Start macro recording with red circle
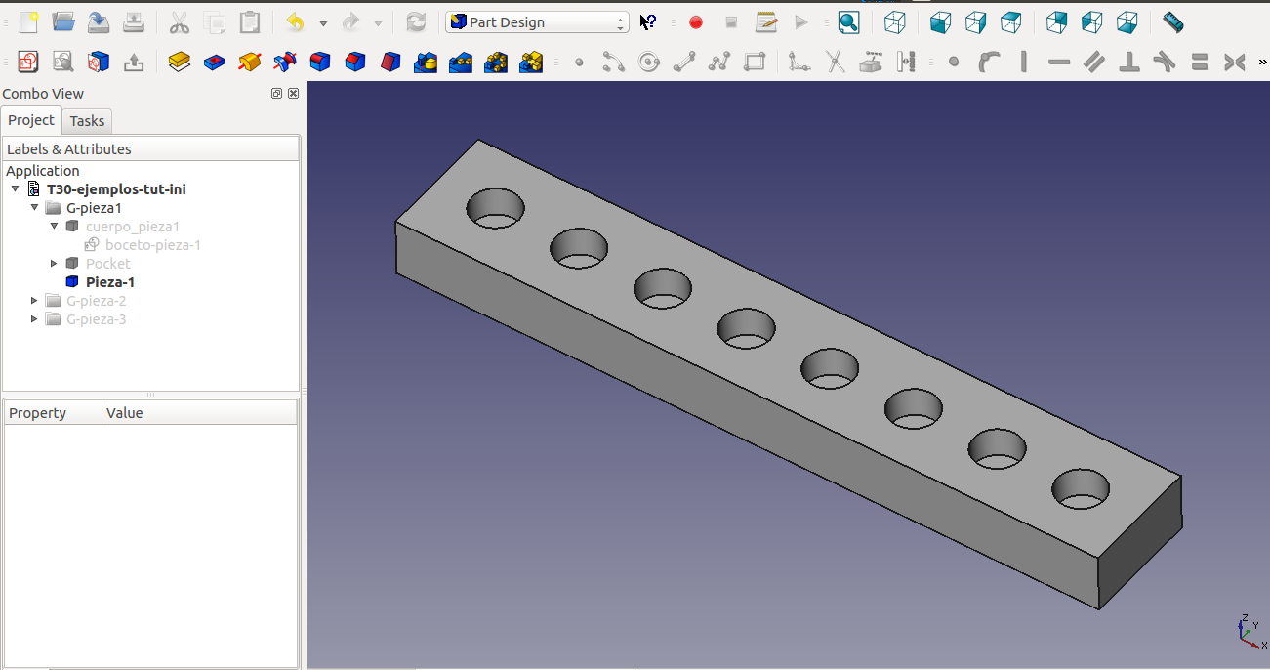Viewport: 1270px width, 670px height. coord(696,22)
